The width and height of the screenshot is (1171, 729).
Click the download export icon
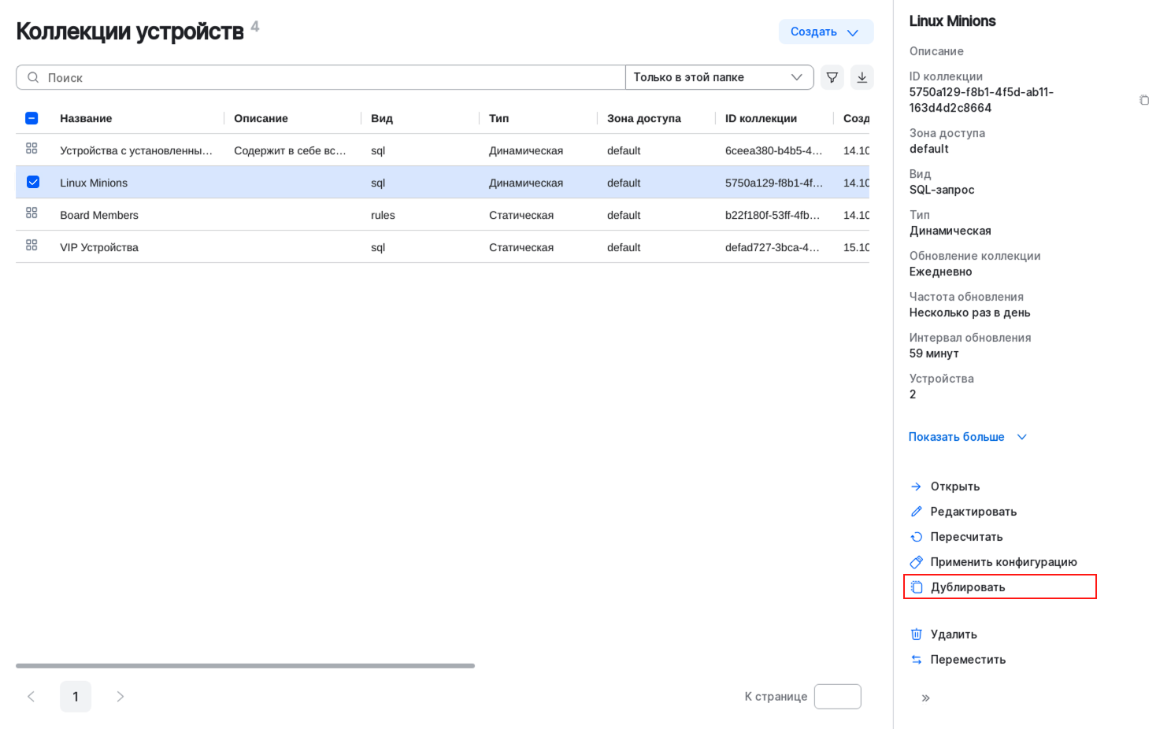coord(862,77)
